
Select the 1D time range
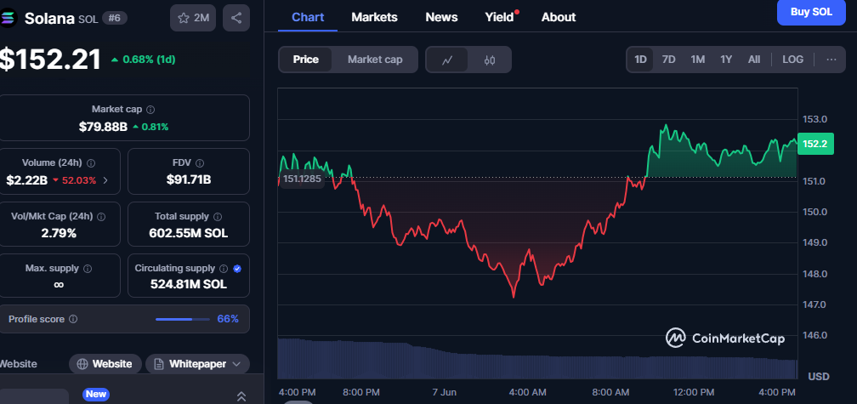point(640,59)
